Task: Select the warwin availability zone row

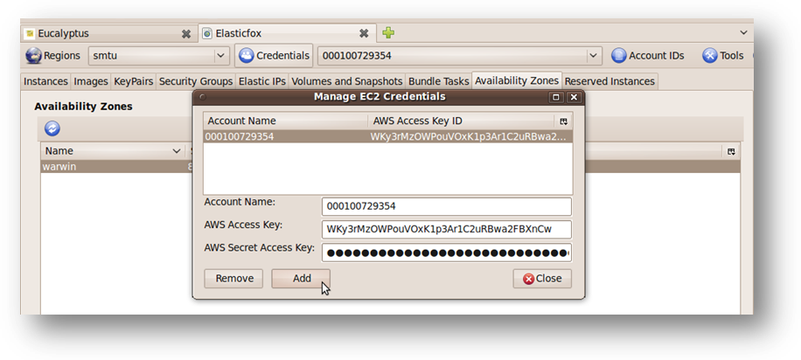Action: (390, 167)
